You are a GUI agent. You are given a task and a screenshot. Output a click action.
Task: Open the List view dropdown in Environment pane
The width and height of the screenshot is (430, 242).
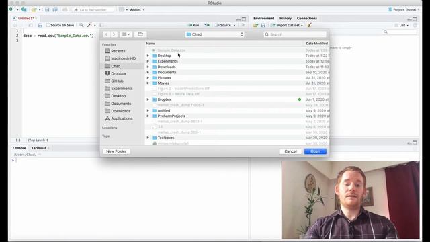402,25
